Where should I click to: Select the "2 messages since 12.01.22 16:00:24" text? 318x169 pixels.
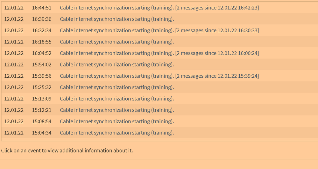click(217, 53)
